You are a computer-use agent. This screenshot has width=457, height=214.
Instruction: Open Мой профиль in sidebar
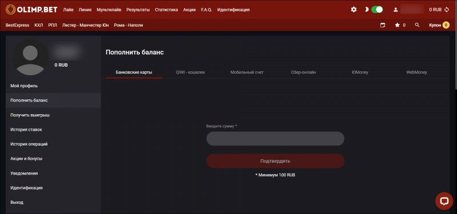point(53,86)
